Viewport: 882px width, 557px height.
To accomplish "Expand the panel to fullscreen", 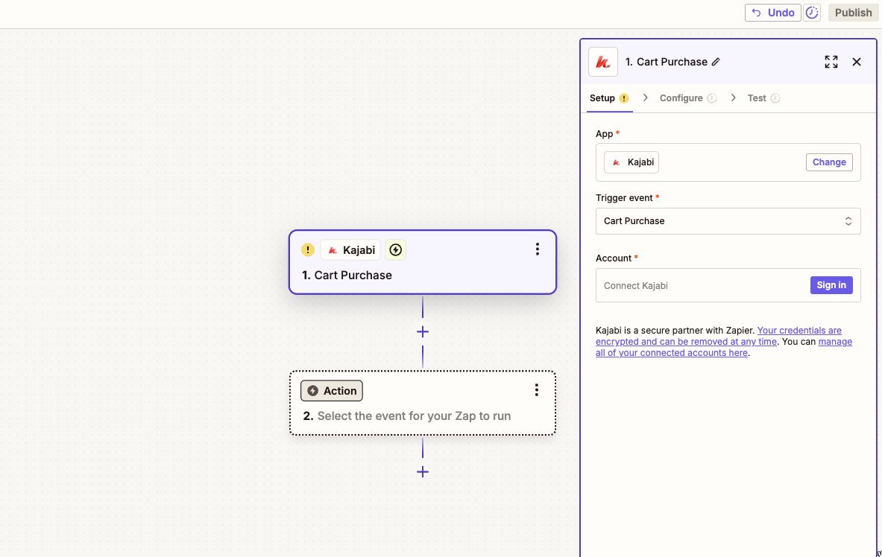I will pos(831,62).
